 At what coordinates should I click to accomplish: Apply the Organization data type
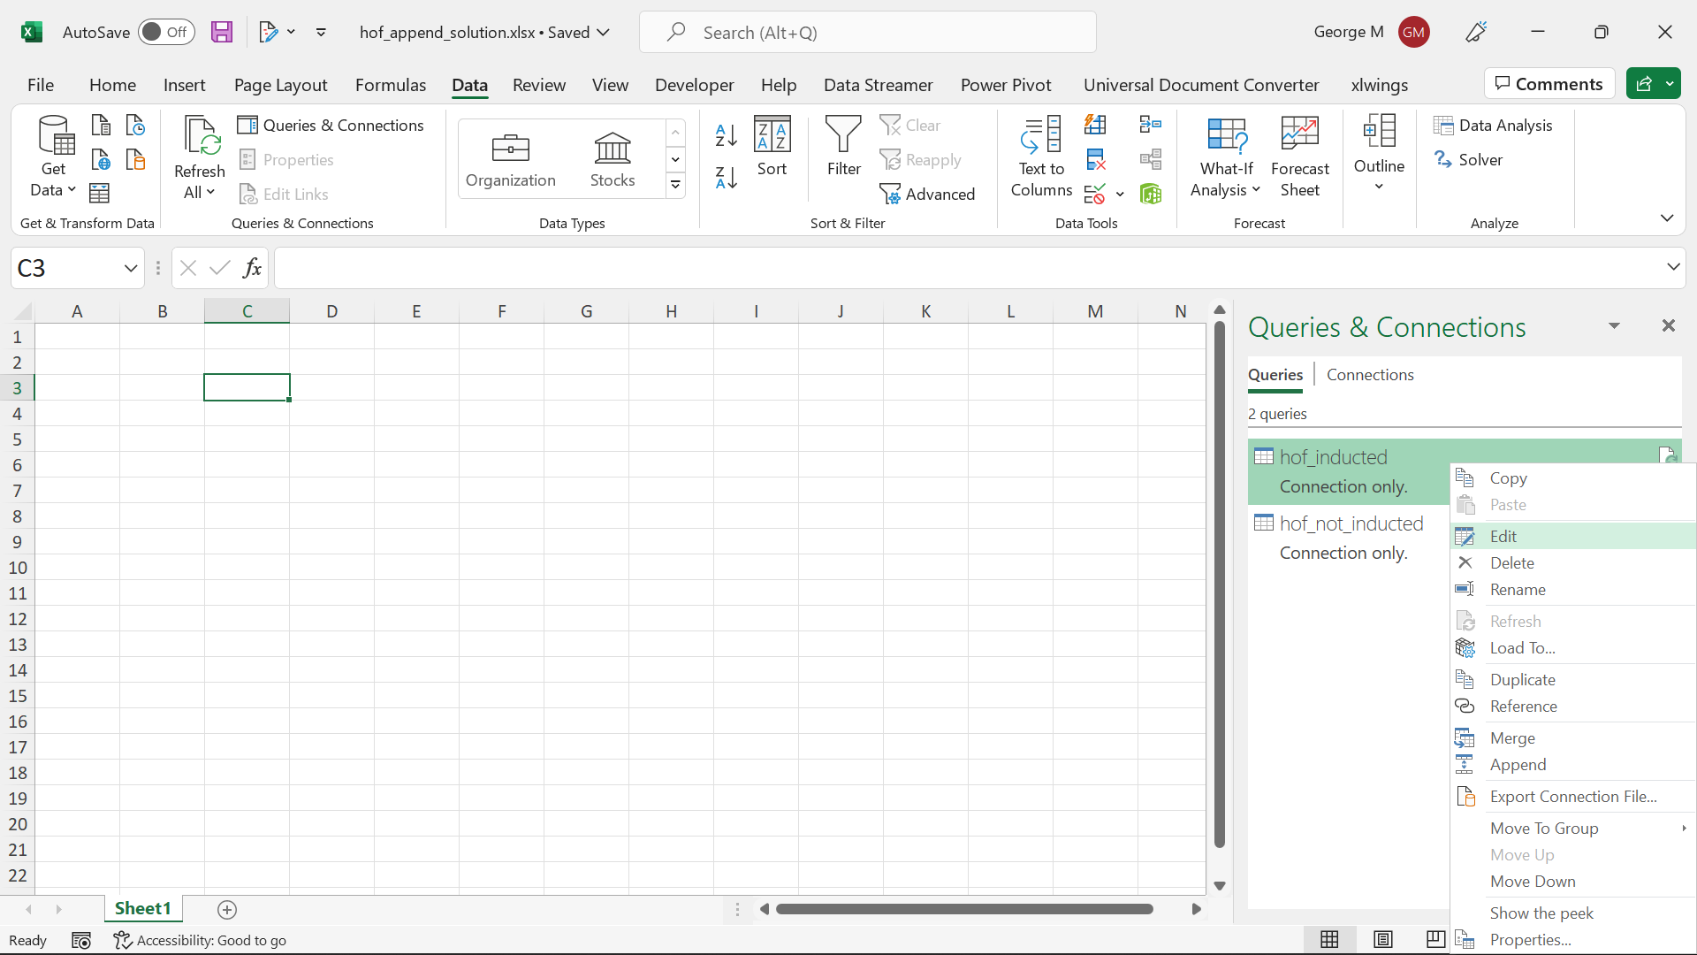[x=511, y=159]
